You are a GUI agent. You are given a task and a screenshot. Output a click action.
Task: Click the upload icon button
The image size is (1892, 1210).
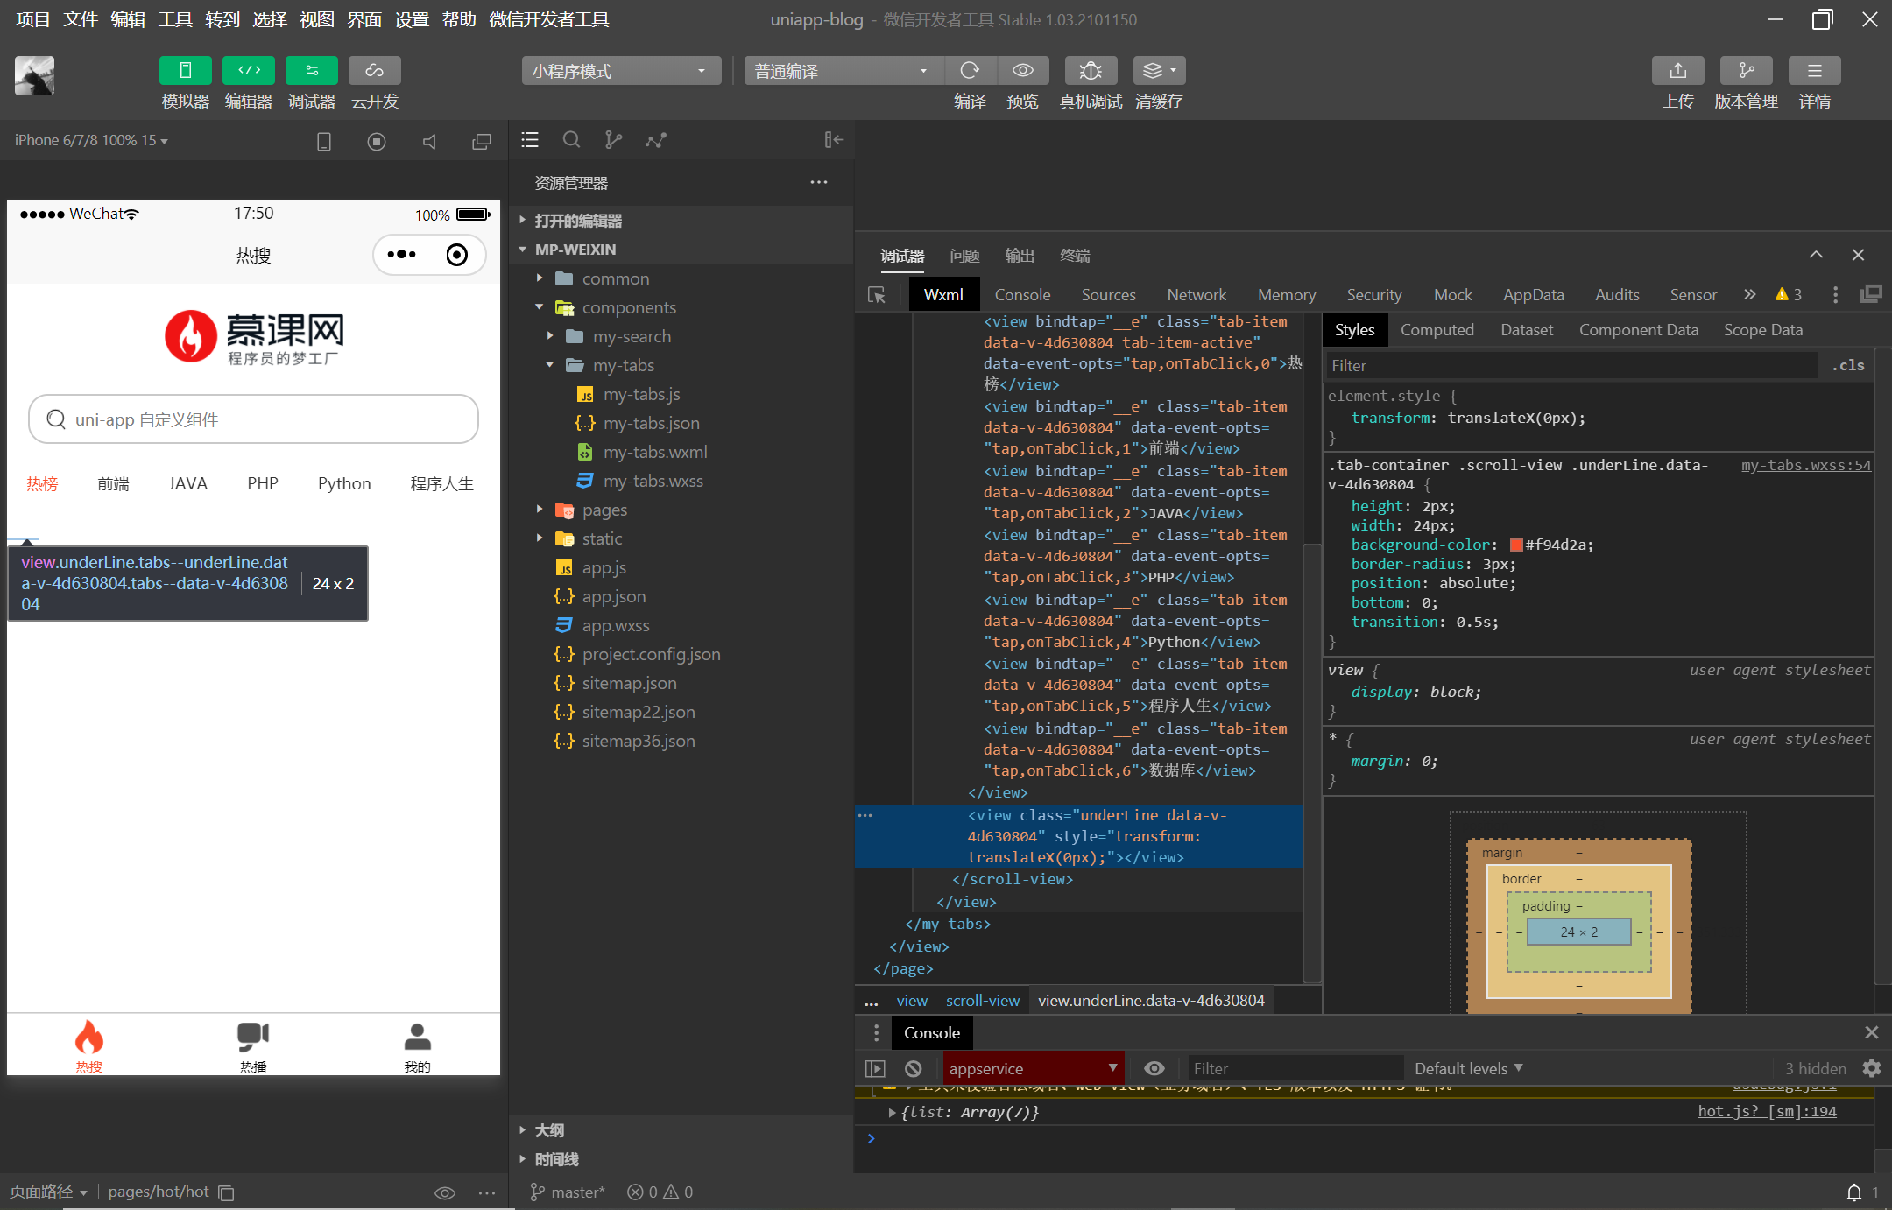pos(1678,70)
